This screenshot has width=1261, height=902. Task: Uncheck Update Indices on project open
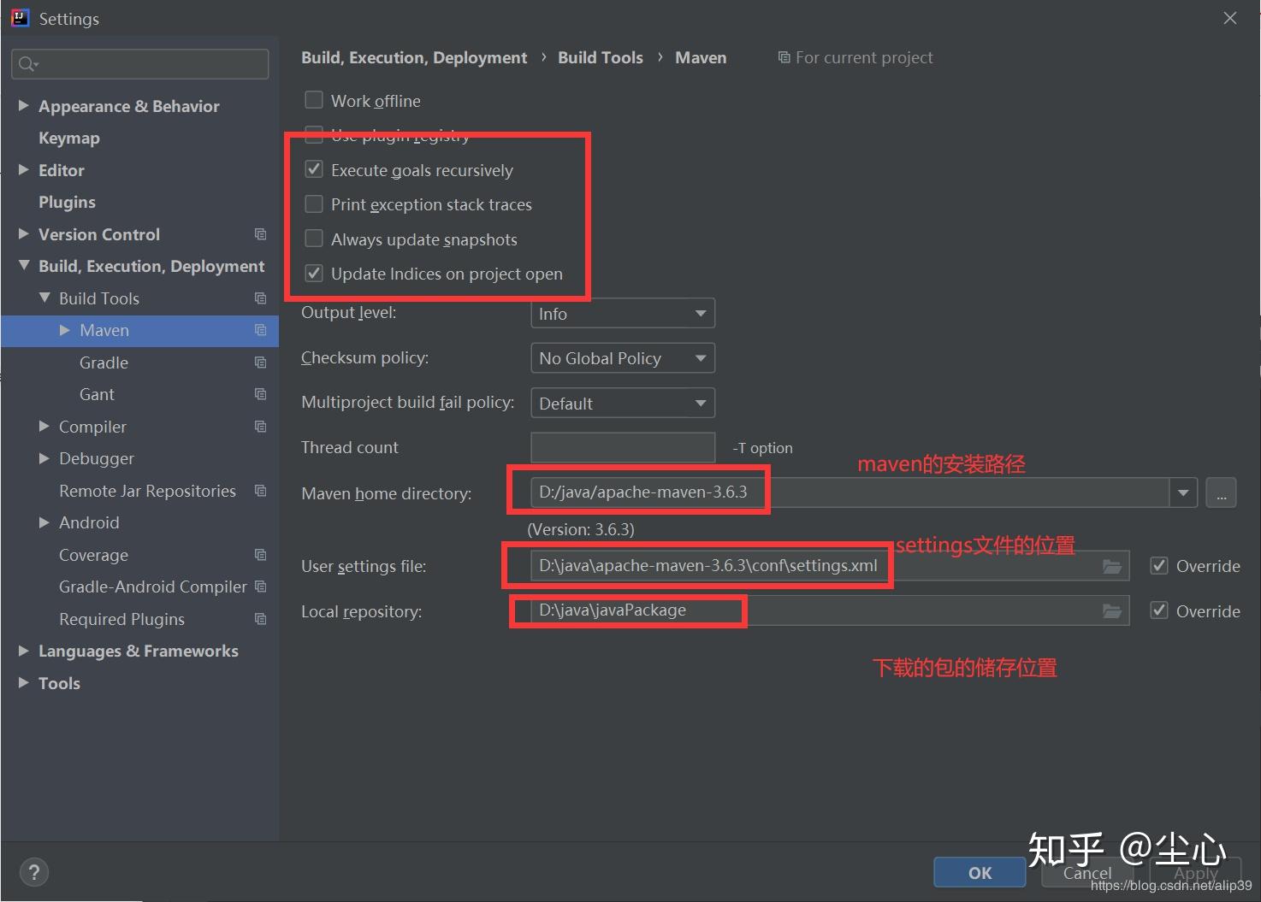point(314,274)
